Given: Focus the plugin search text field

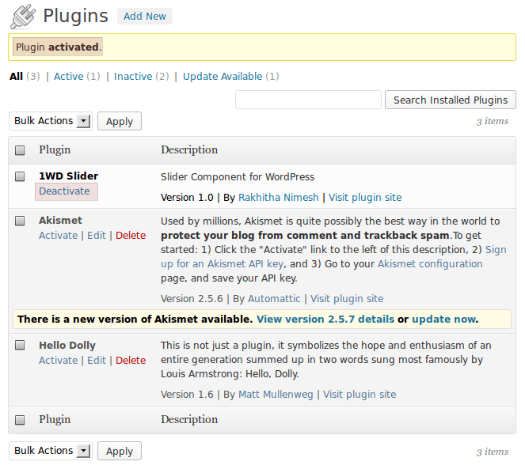Looking at the screenshot, I should tap(308, 100).
